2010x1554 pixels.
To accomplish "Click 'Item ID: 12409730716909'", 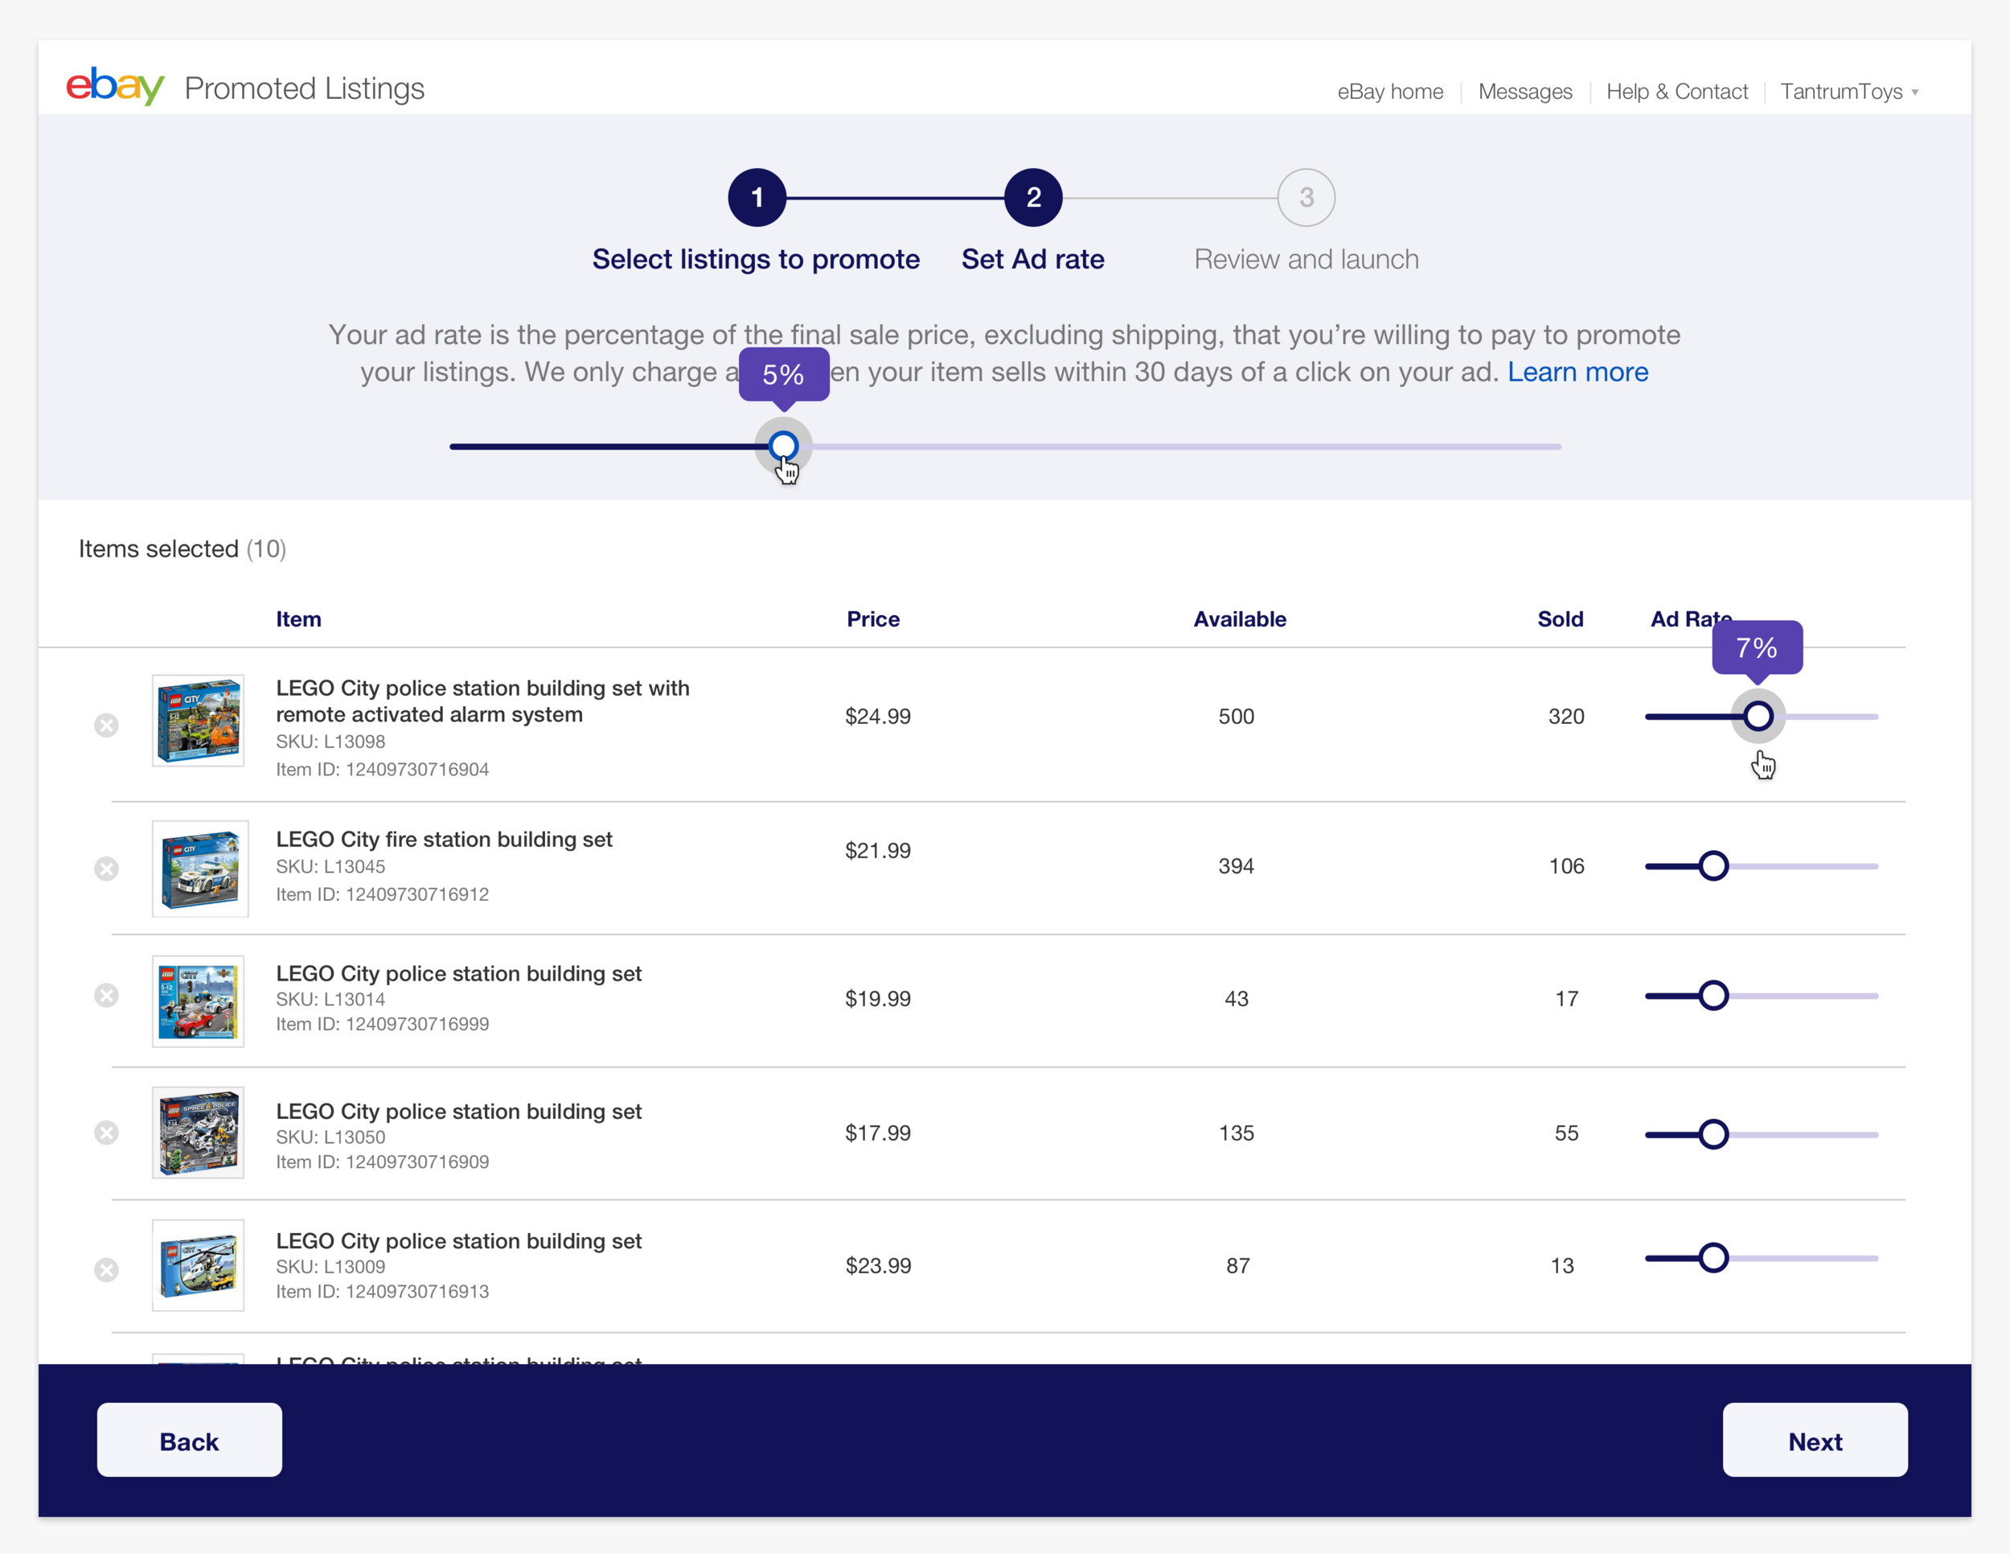I will click(382, 1161).
